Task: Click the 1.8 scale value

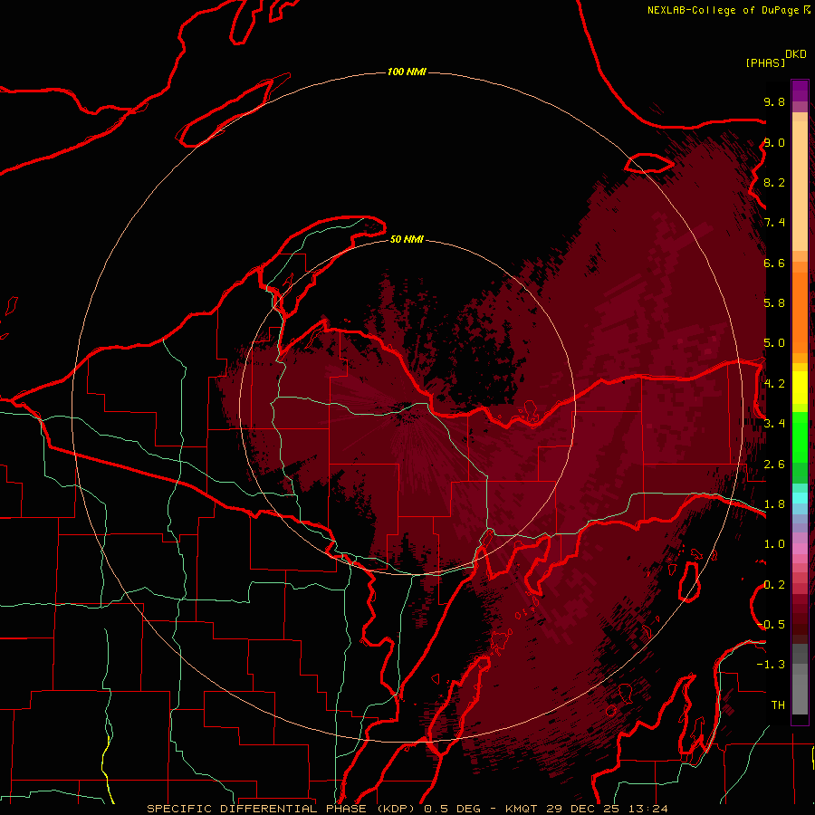Action: [x=774, y=504]
